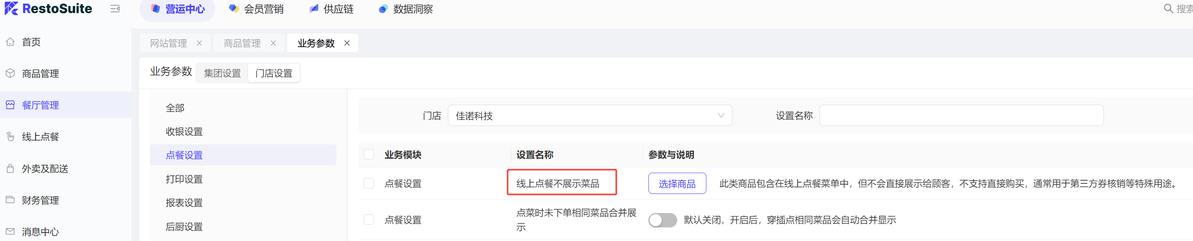Switch to the 集团设置 tab
This screenshot has height=241, width=1193.
222,73
